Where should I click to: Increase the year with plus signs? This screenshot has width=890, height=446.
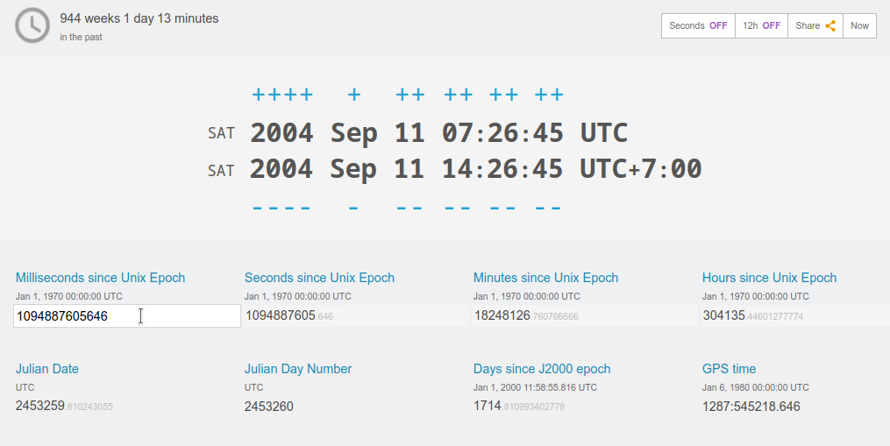[281, 96]
